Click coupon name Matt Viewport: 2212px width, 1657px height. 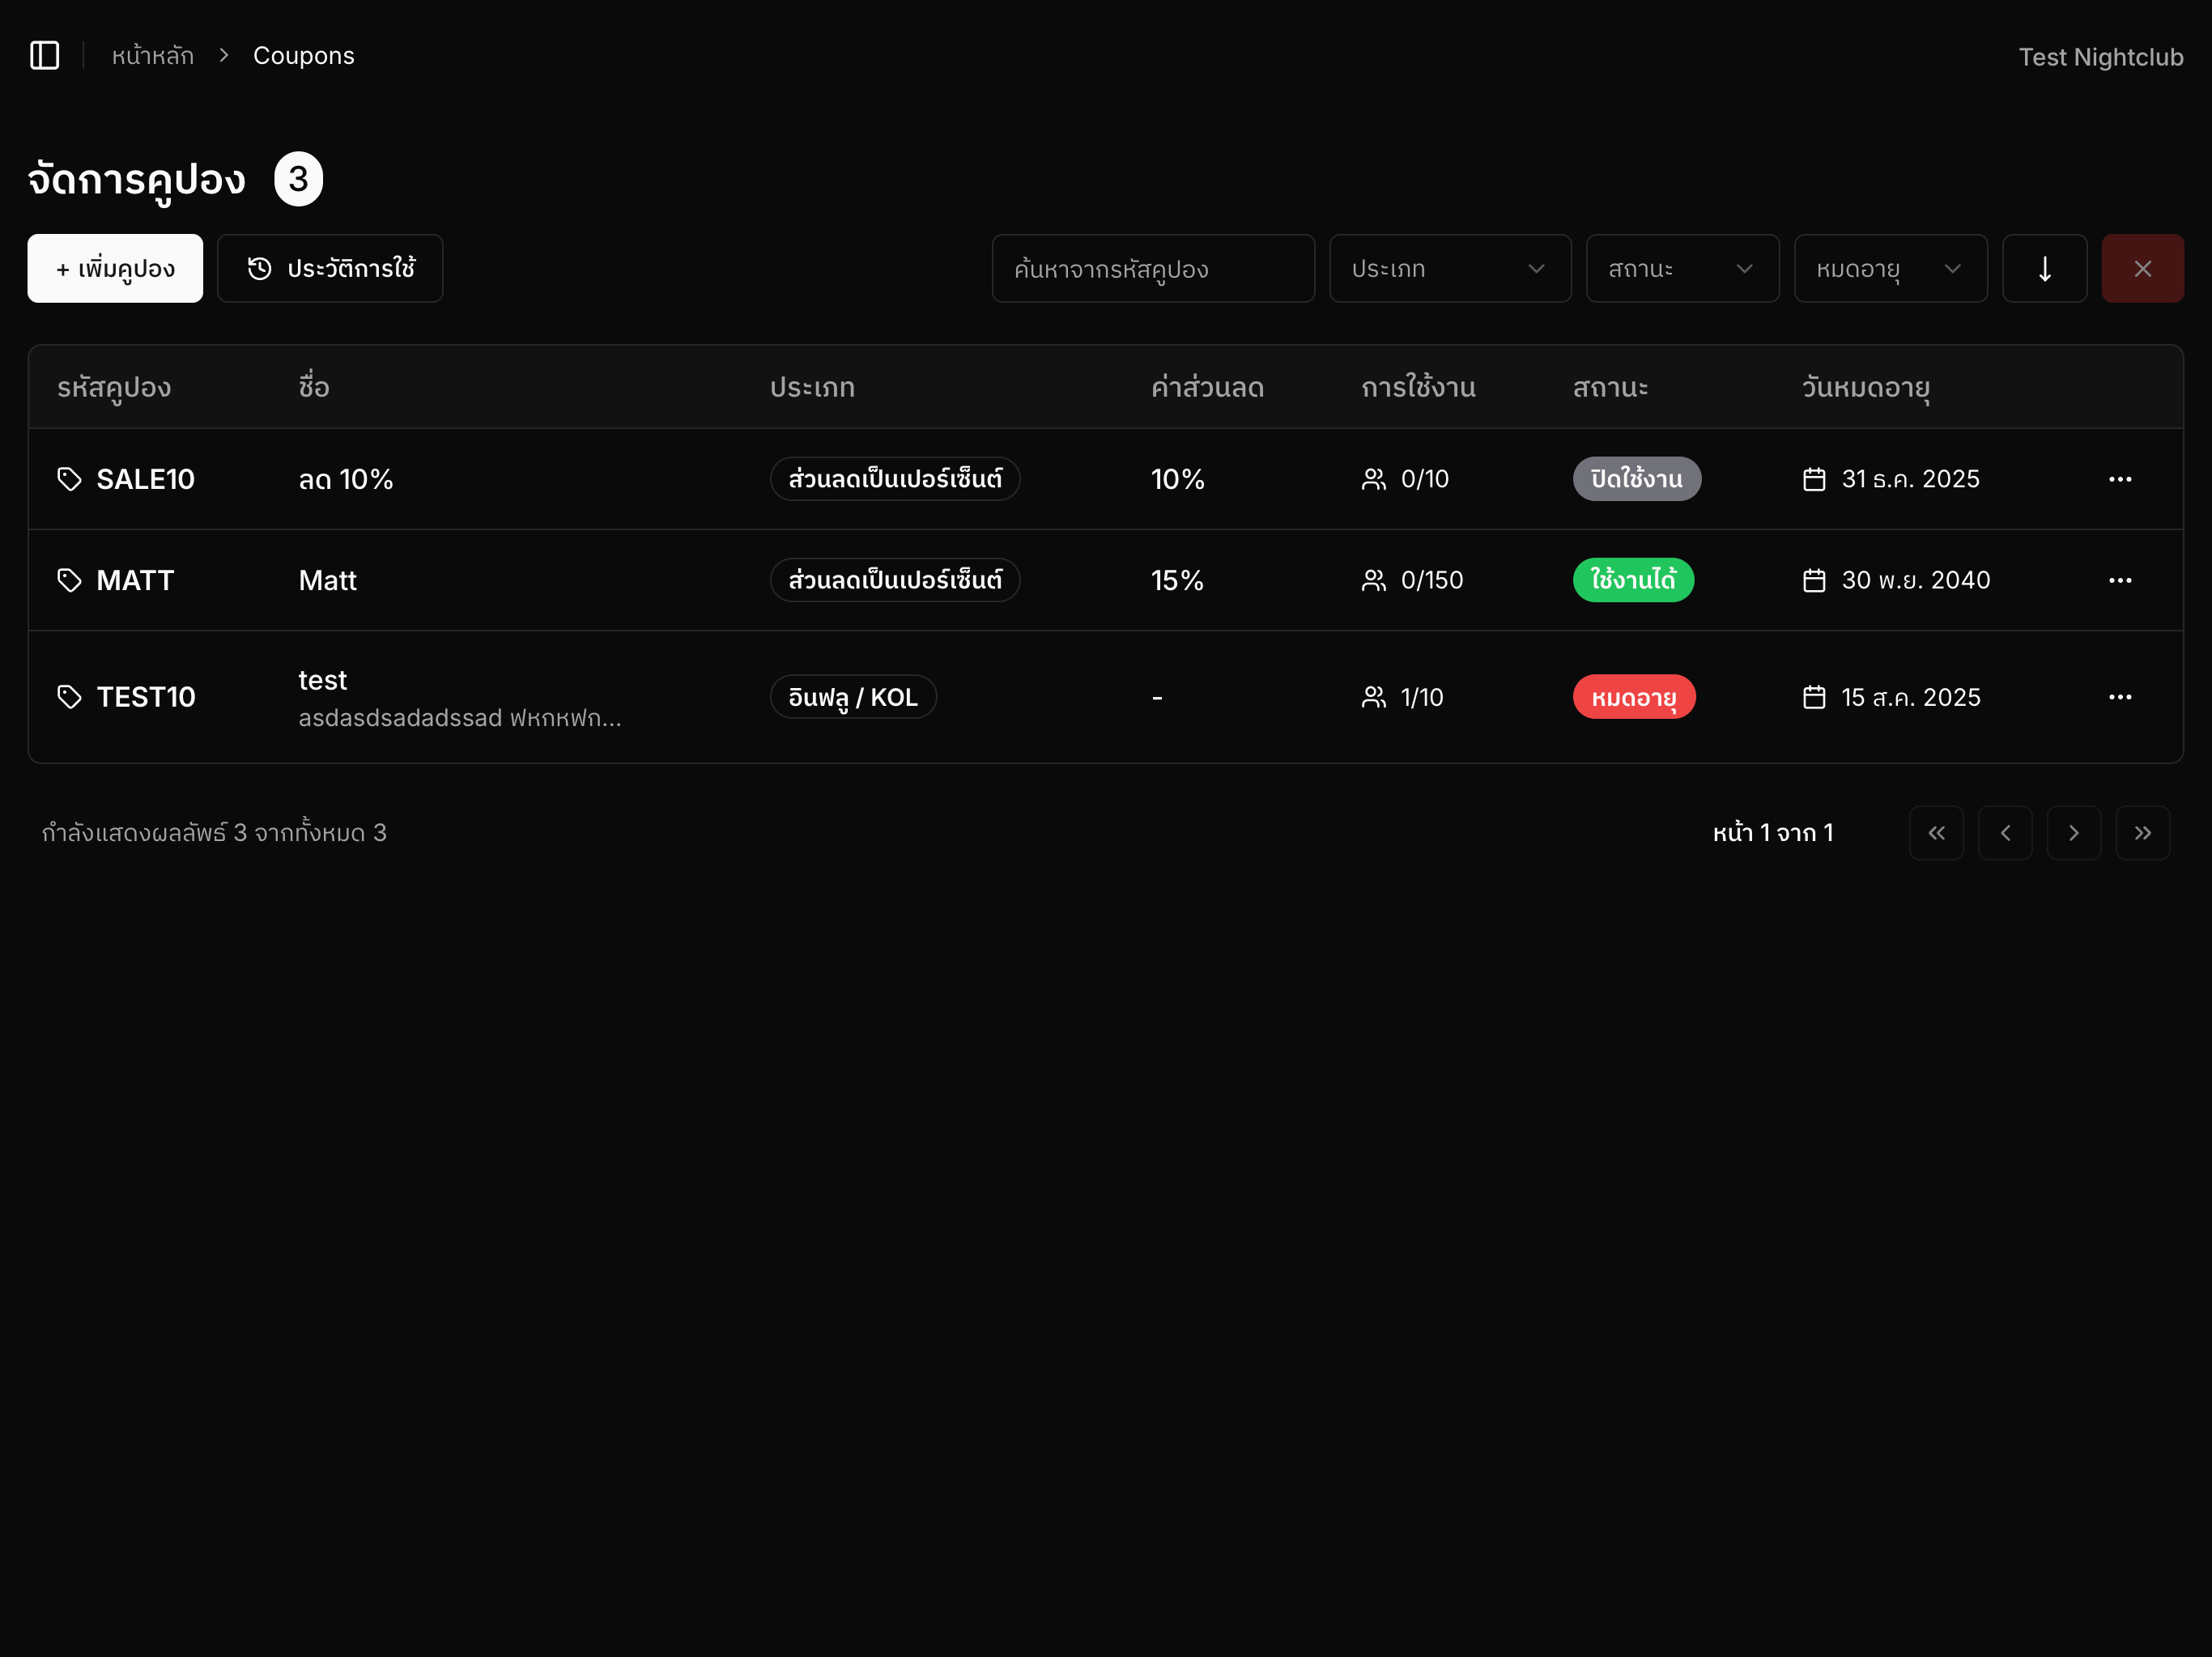(327, 580)
